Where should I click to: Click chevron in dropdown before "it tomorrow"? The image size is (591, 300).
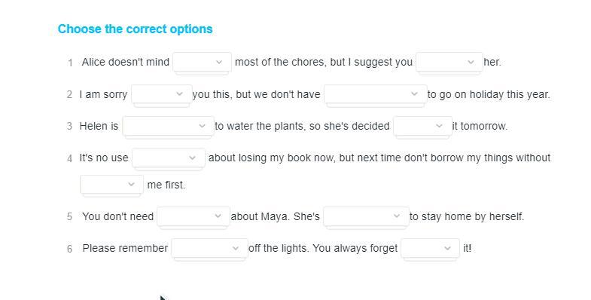[x=439, y=126]
